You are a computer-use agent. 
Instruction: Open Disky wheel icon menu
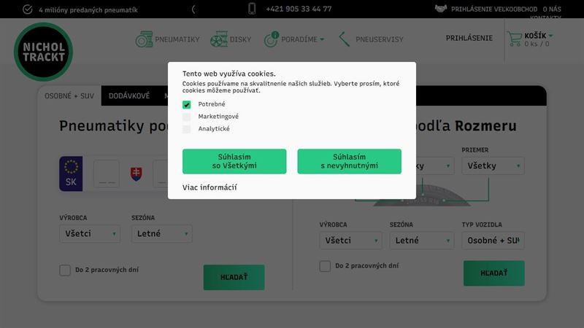218,39
